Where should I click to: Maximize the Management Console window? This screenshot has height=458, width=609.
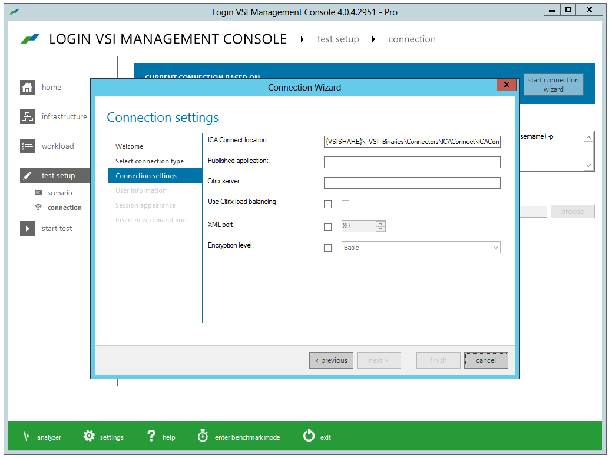[568, 9]
